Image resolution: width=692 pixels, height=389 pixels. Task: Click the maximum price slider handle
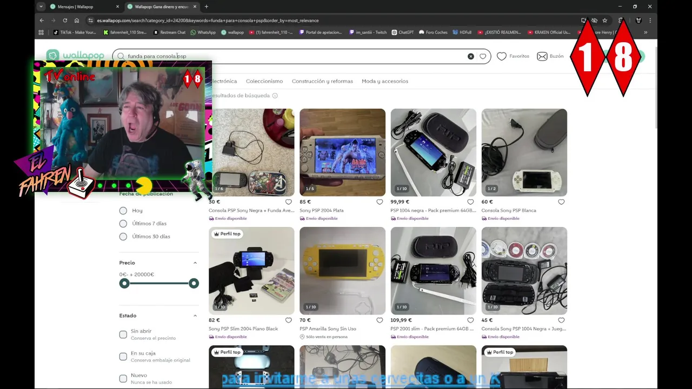[194, 284]
